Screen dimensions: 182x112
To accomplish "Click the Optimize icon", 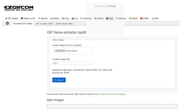I will [x=81, y=18].
